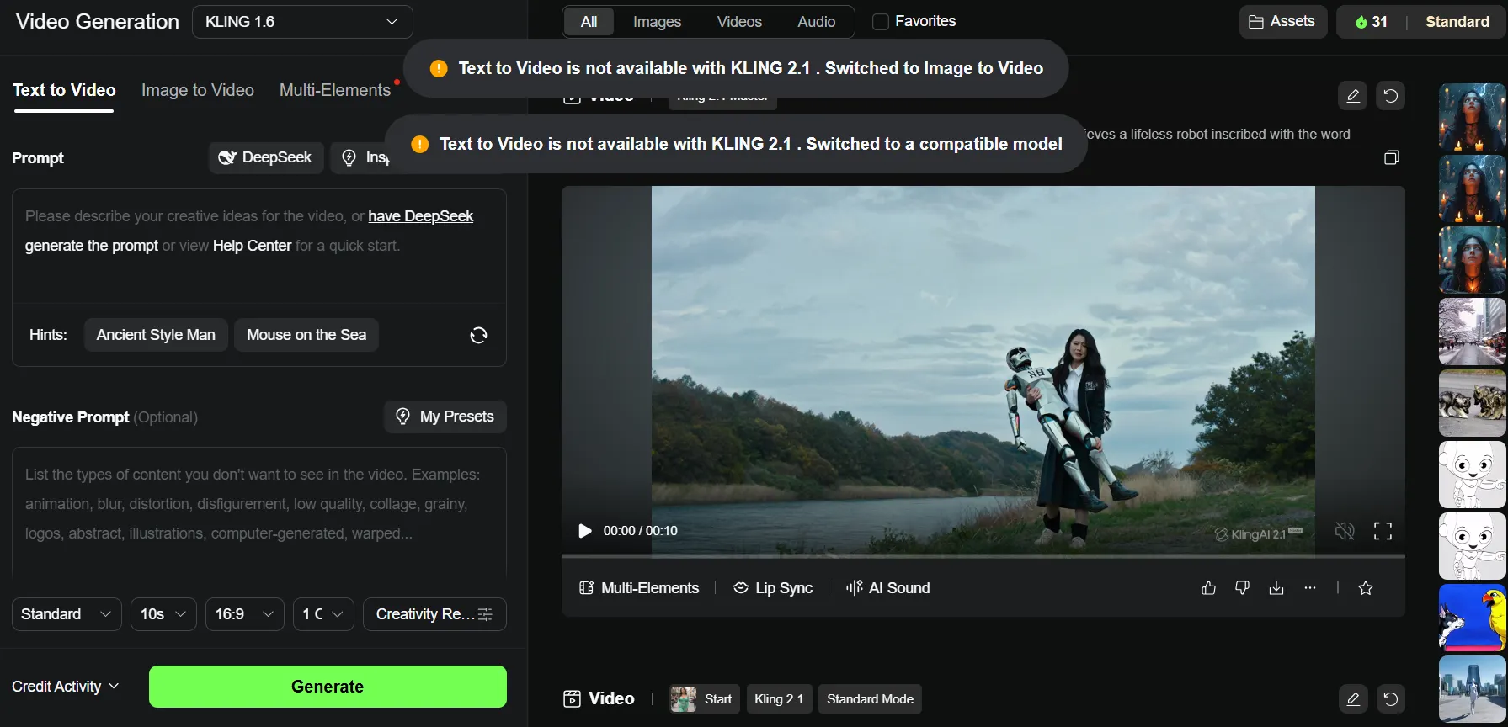Open the Help Center link
The width and height of the screenshot is (1508, 727).
pyautogui.click(x=252, y=246)
